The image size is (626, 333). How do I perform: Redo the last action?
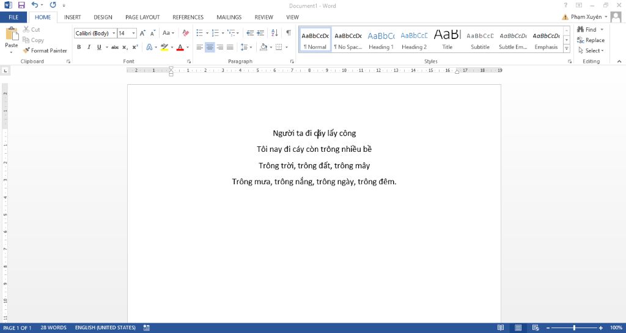tap(53, 5)
